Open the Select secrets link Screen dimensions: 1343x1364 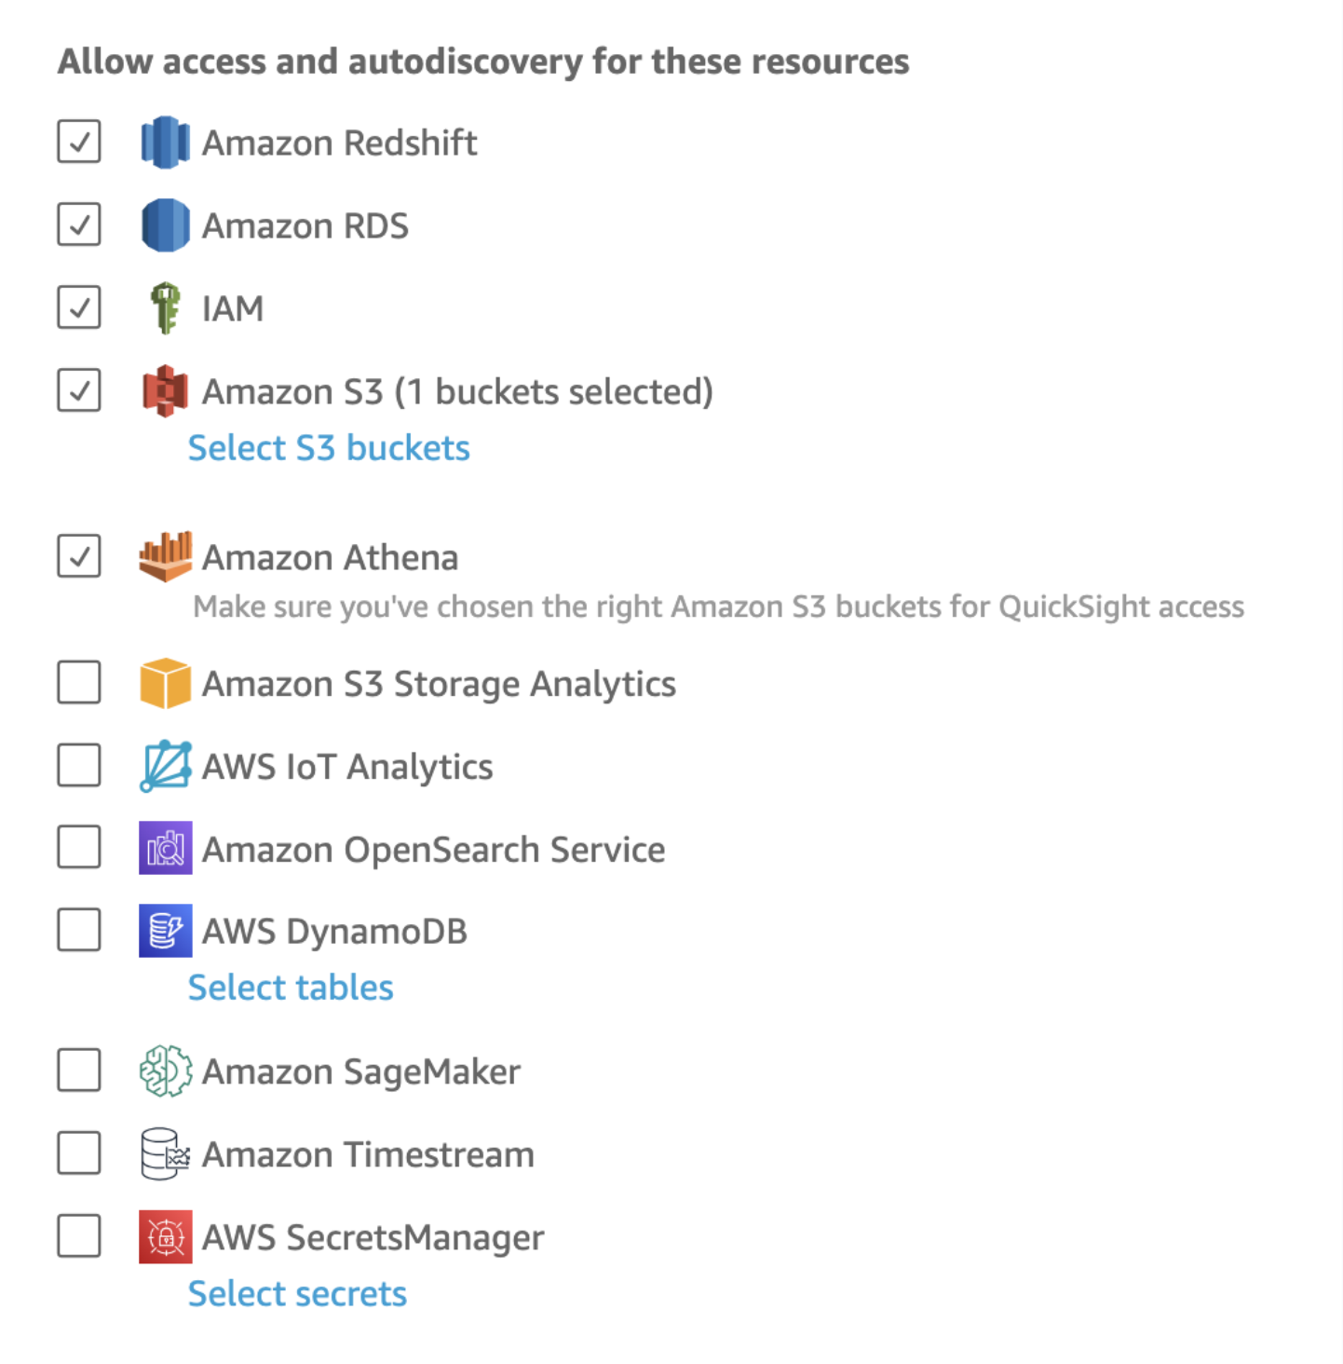[297, 1294]
